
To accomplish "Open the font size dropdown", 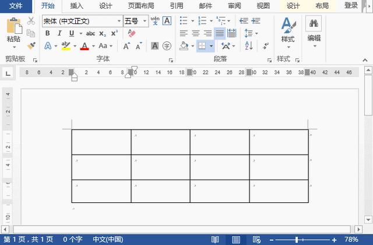I will (145, 21).
